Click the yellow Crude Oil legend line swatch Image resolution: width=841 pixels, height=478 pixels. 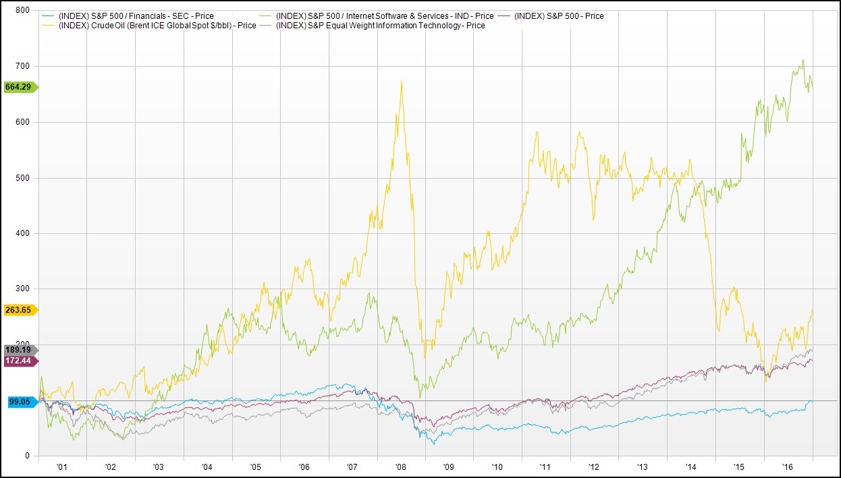pos(49,26)
